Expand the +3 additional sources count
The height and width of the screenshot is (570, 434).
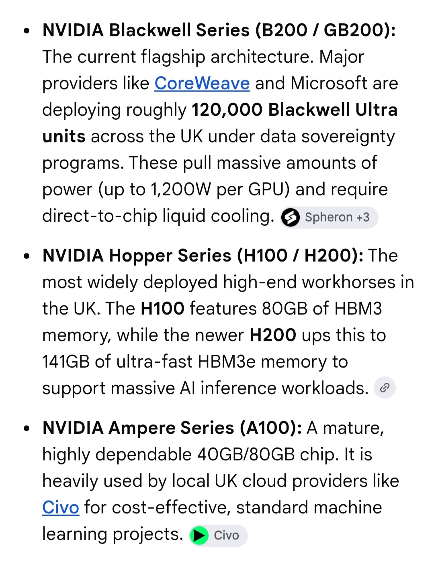coord(363,217)
